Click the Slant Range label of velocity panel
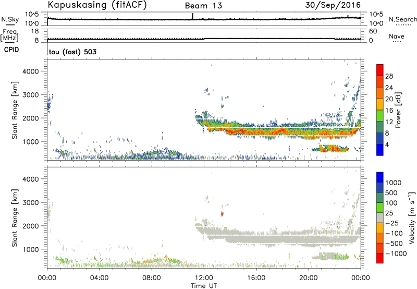 click(x=15, y=218)
